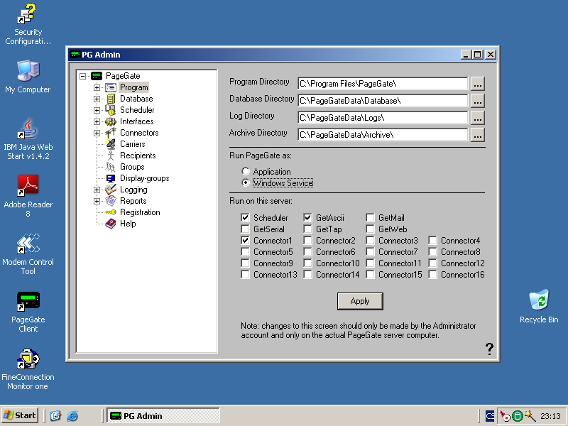
Task: Expand the Database tree node
Action: click(x=97, y=99)
